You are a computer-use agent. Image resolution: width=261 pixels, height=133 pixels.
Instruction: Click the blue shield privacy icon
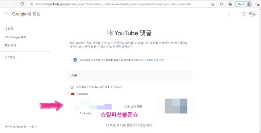pos(75,60)
